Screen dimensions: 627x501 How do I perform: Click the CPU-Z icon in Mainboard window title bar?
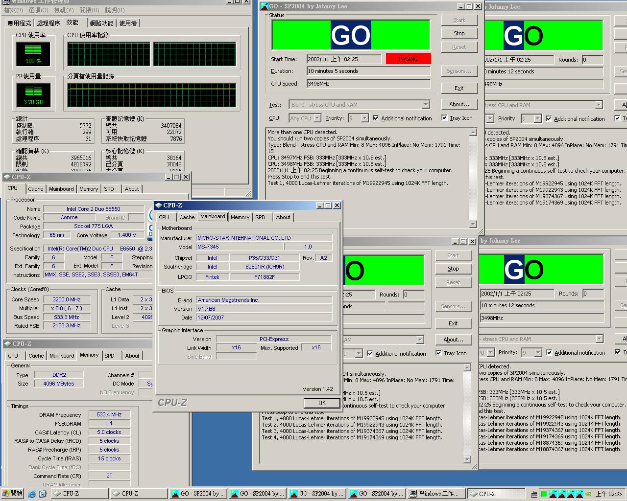tap(159, 205)
